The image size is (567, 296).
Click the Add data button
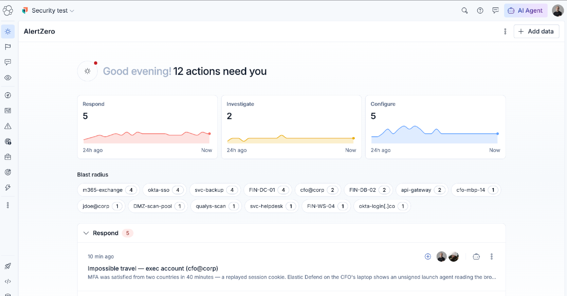coord(536,32)
